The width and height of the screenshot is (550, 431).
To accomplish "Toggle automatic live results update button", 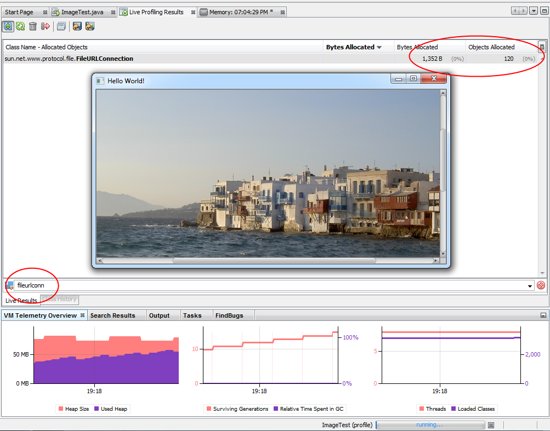I will pos(8,26).
